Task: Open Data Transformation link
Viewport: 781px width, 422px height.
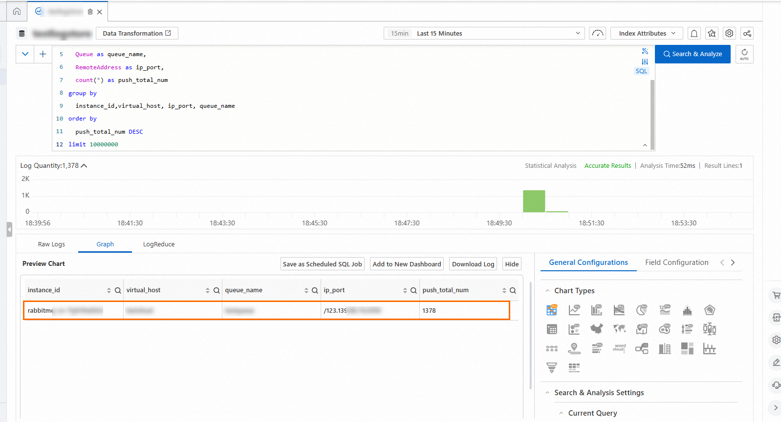Action: [137, 33]
